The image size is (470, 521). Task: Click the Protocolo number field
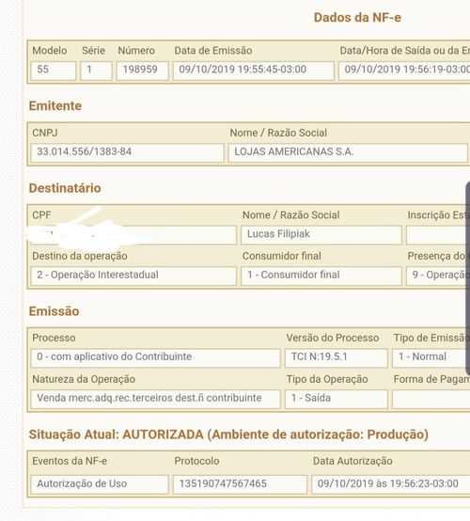click(240, 484)
